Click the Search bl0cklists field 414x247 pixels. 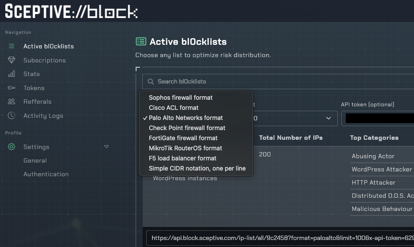282,81
